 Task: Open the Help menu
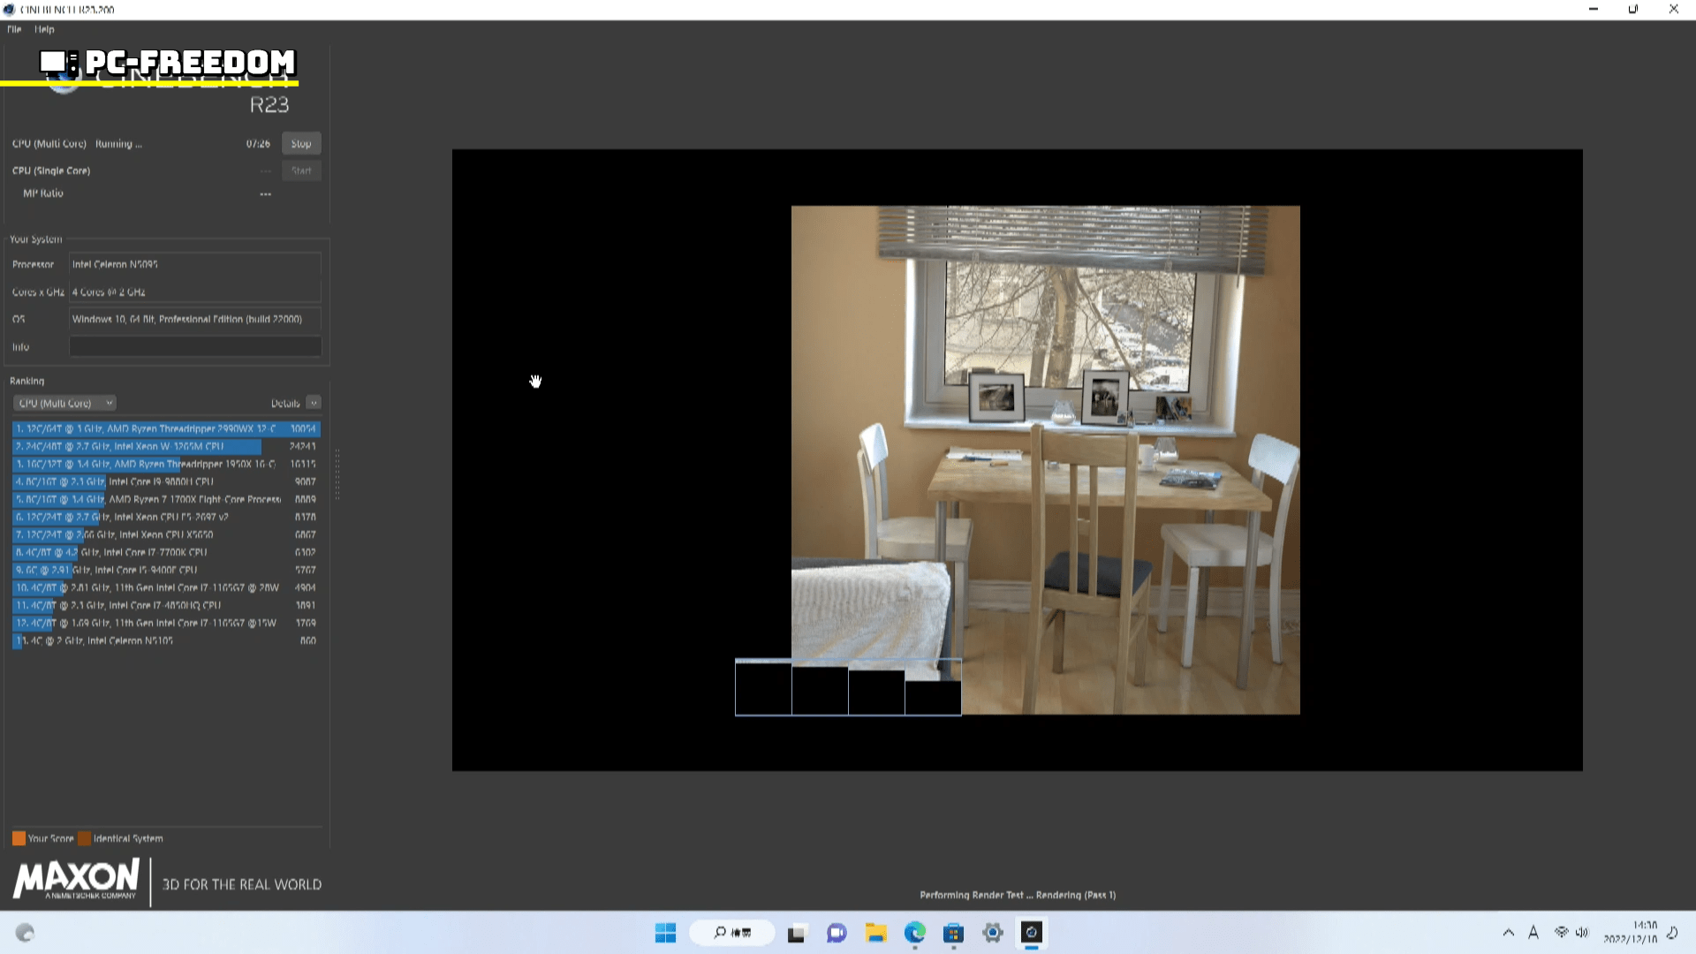point(44,29)
